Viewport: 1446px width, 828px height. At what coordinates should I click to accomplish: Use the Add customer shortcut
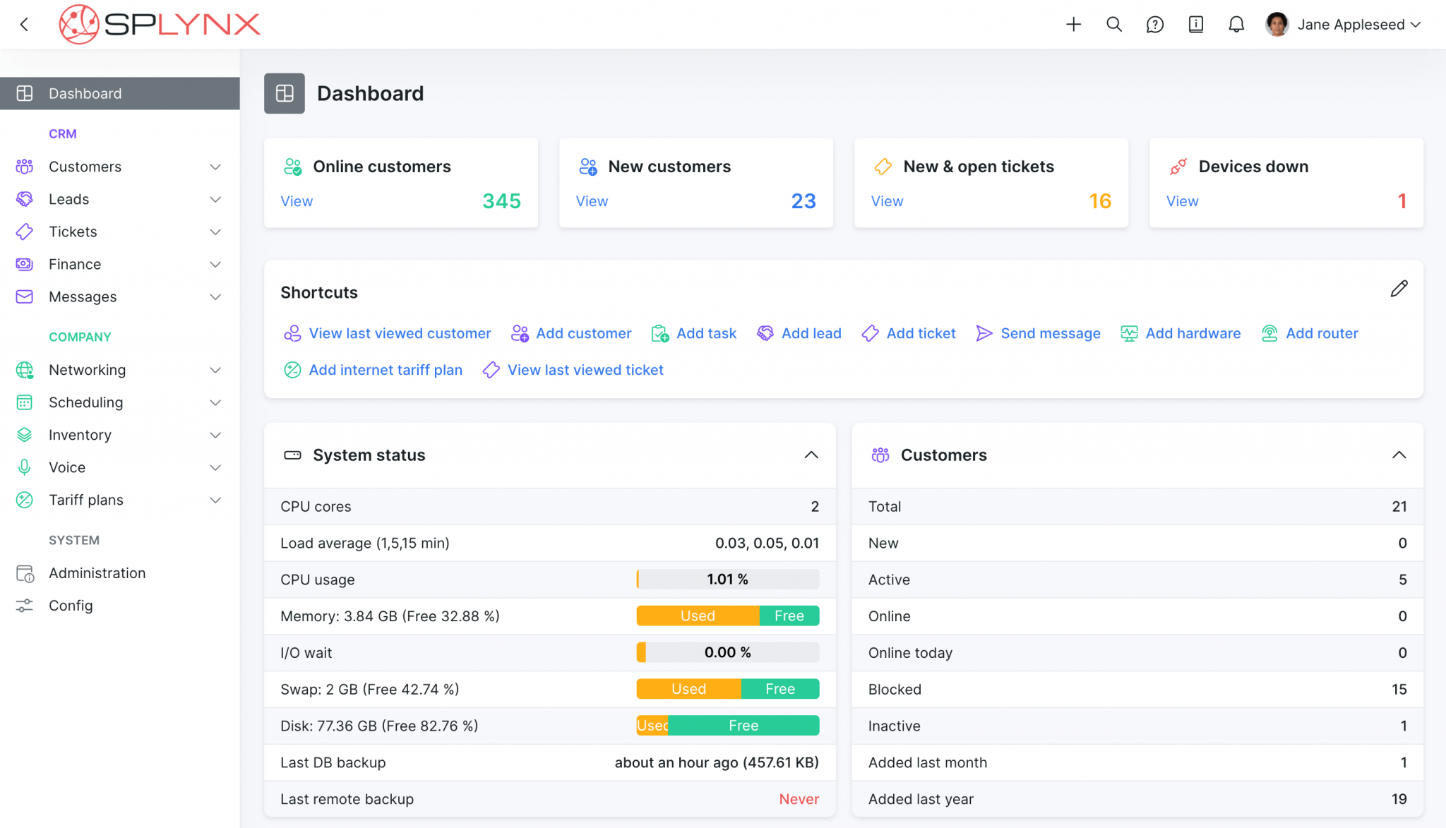[583, 332]
